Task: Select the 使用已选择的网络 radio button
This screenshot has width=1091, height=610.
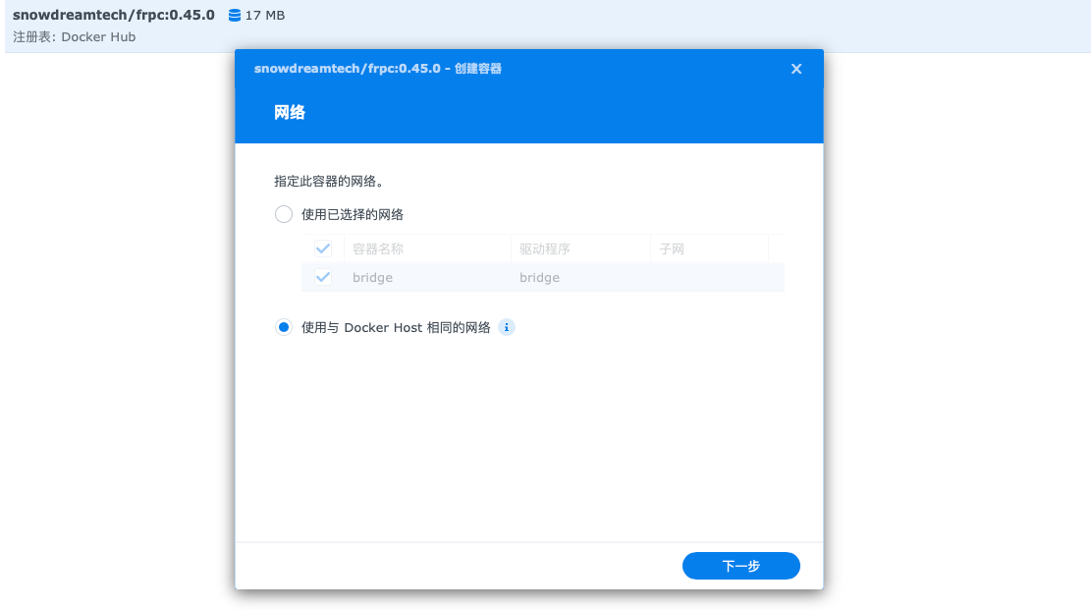Action: click(x=284, y=214)
